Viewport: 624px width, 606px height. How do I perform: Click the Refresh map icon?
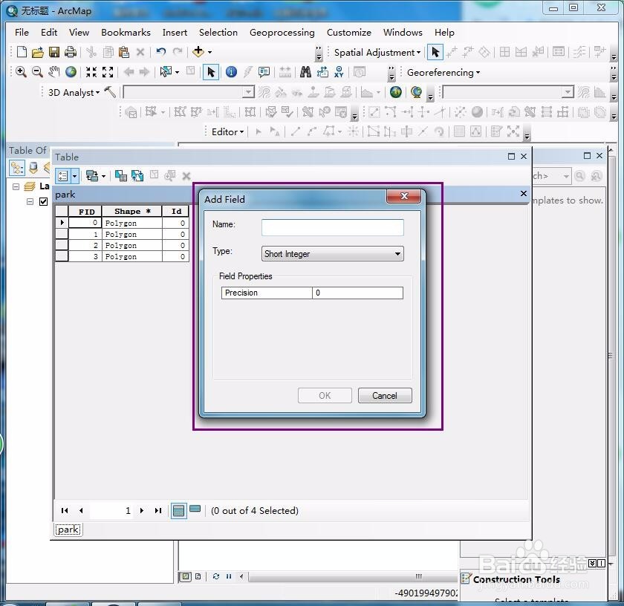[215, 576]
